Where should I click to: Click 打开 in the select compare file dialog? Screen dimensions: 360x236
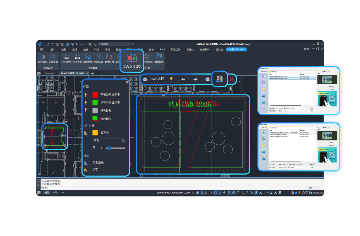(312, 108)
